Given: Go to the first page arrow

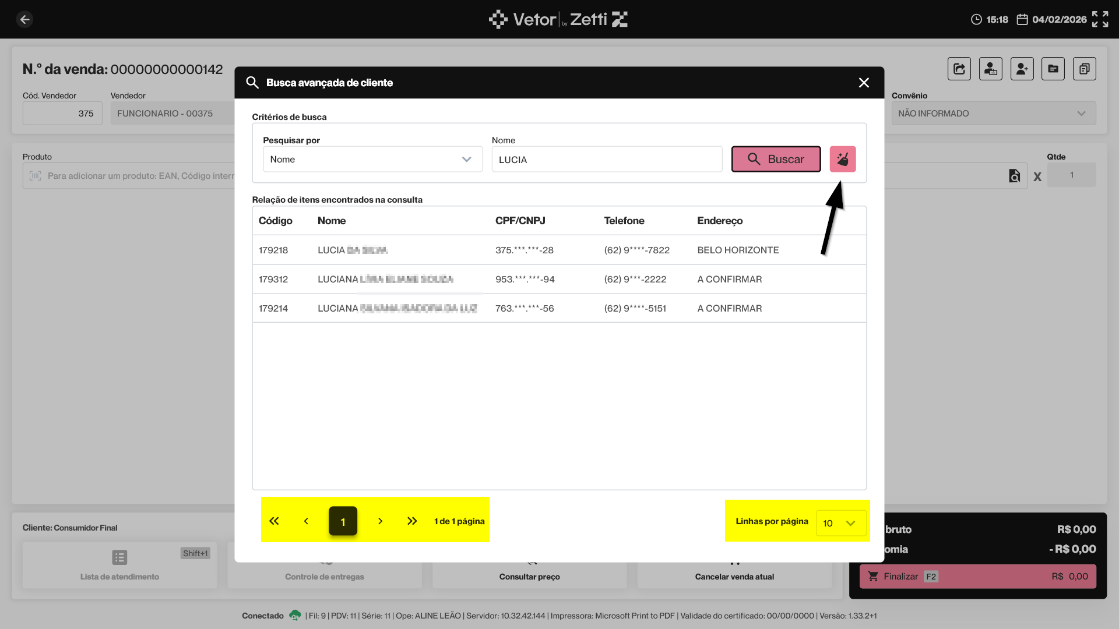Looking at the screenshot, I should [x=274, y=521].
